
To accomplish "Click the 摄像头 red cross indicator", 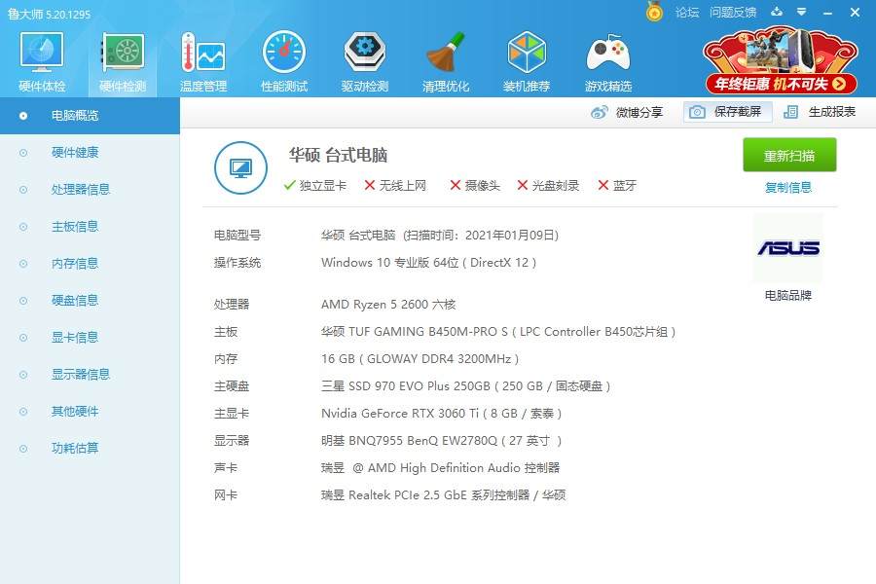I will click(454, 184).
